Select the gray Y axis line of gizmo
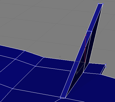115x102 pixels. (81, 68)
